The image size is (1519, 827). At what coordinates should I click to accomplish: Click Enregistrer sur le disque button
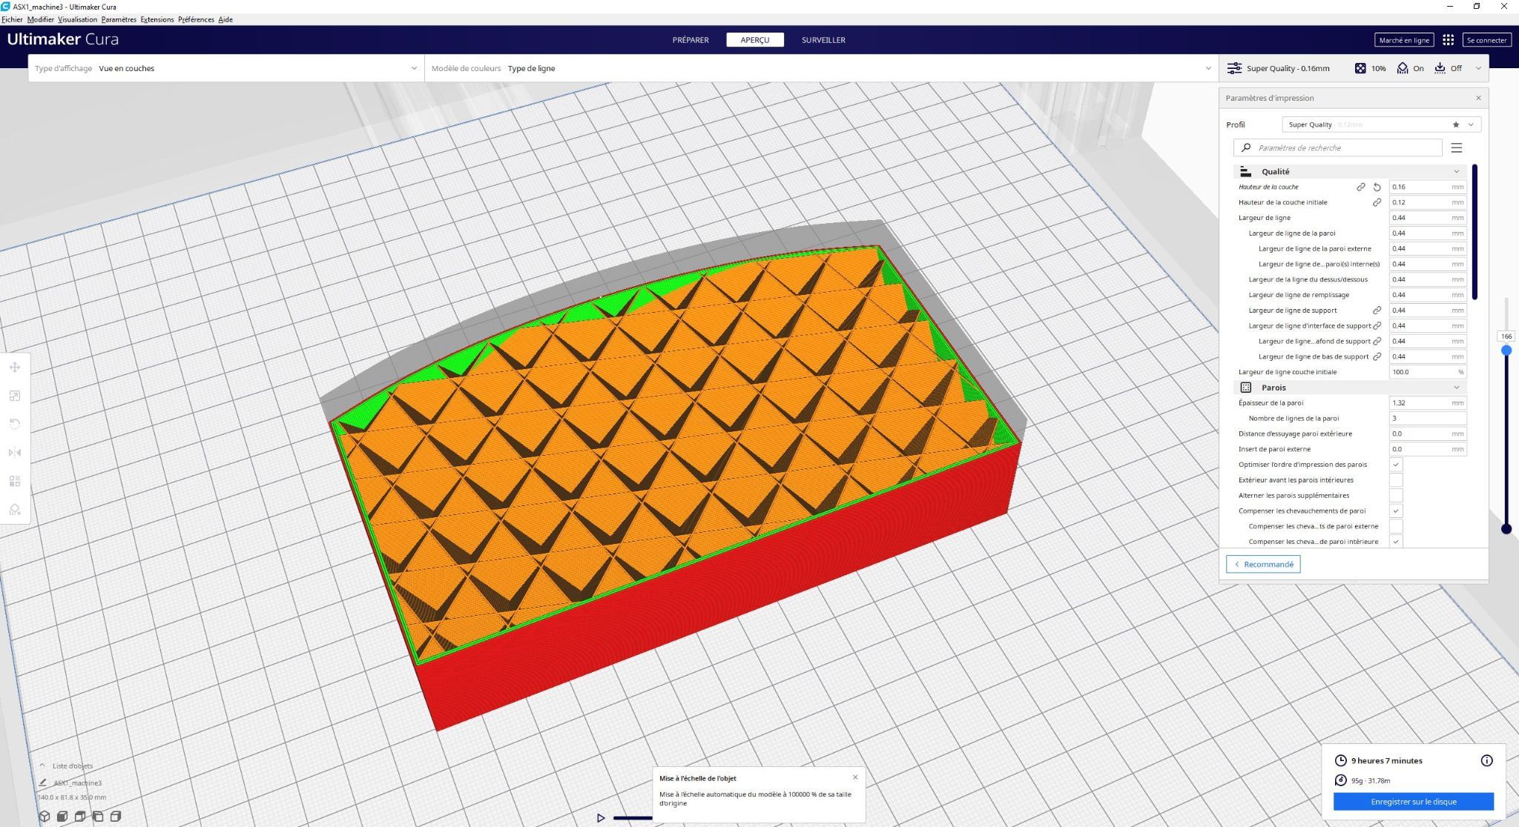tap(1413, 802)
